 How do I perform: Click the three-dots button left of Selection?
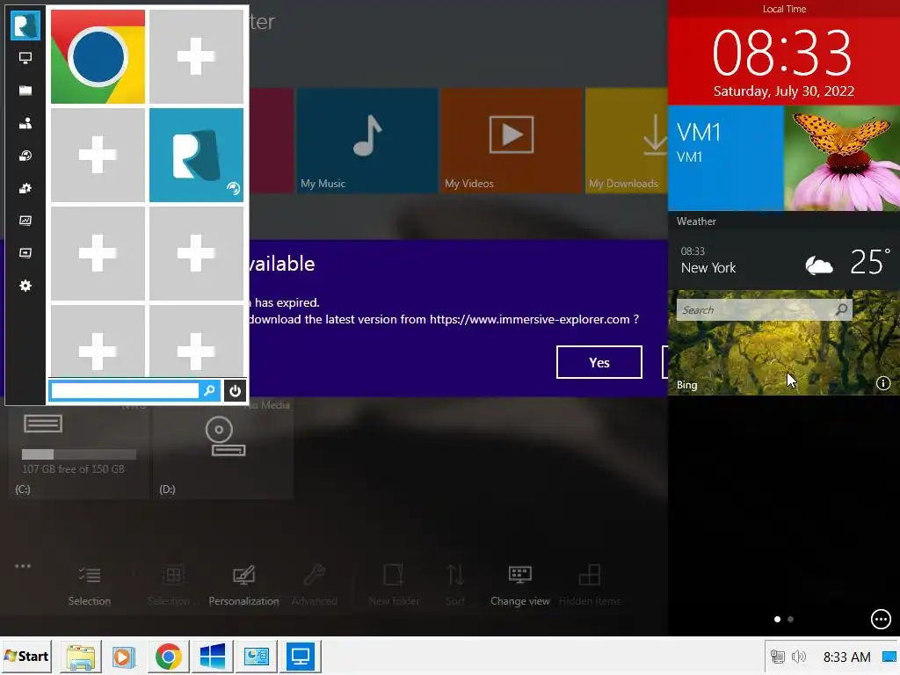click(23, 566)
